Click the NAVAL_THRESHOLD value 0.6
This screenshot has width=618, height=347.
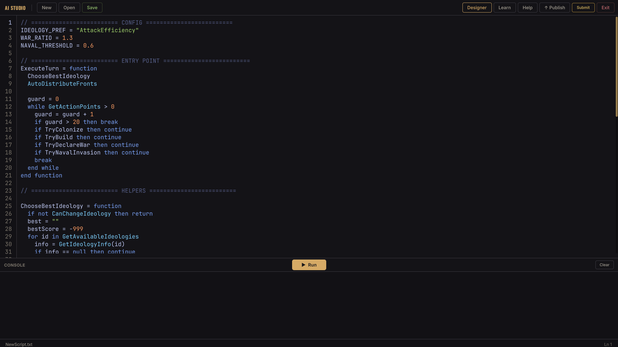coord(89,46)
